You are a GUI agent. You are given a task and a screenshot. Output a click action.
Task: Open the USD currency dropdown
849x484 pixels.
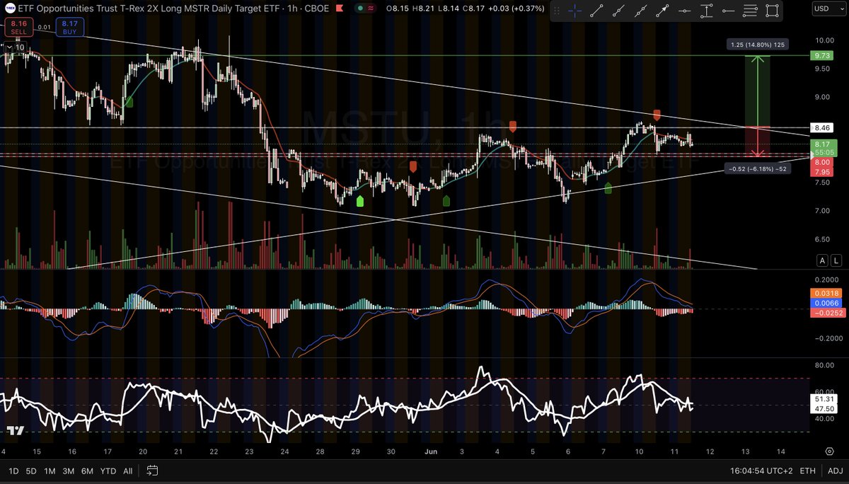[829, 9]
